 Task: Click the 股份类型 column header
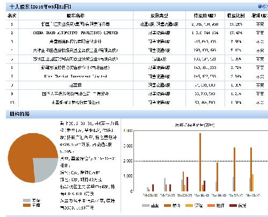(159, 15)
